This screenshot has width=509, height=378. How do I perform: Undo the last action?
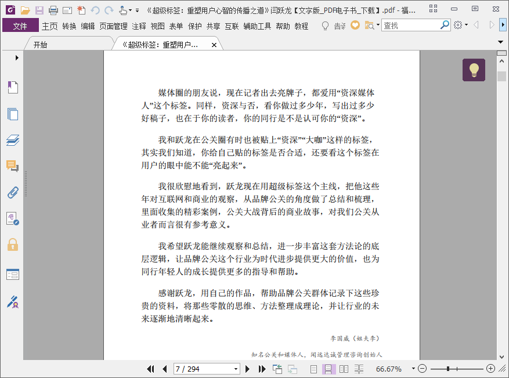[x=95, y=10]
